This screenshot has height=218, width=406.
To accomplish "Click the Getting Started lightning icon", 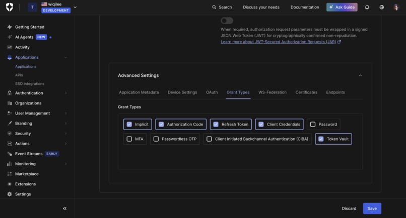I will point(10,27).
